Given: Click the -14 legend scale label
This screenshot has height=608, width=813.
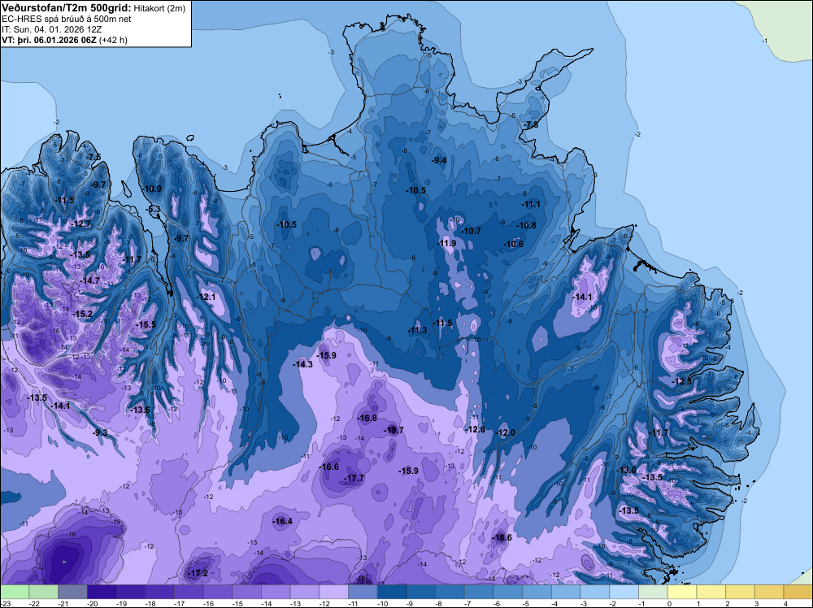Looking at the screenshot, I should pos(267,604).
